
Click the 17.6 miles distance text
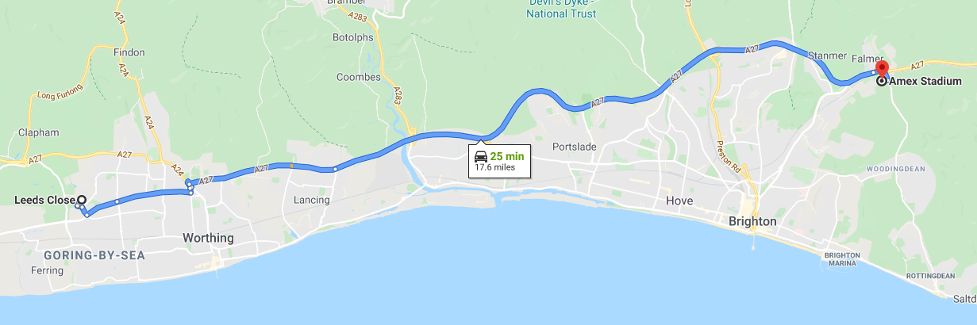pyautogui.click(x=493, y=167)
